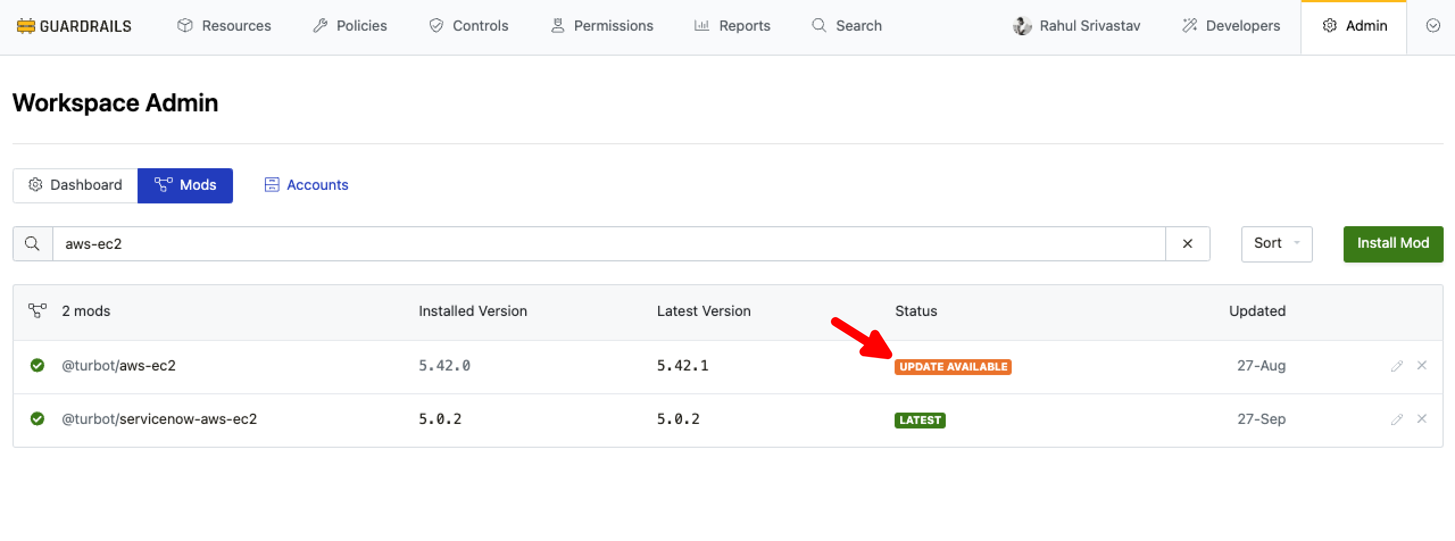The height and width of the screenshot is (541, 1455).
Task: Click the Install Mod button
Action: point(1392,244)
